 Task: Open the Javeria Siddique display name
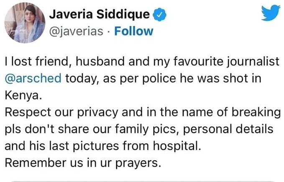pyautogui.click(x=100, y=14)
